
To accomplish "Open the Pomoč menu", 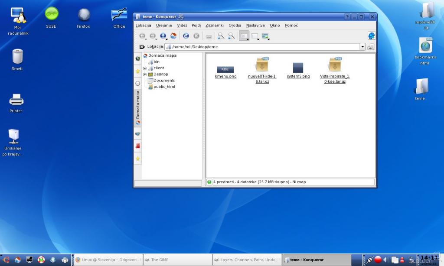I will click(291, 26).
